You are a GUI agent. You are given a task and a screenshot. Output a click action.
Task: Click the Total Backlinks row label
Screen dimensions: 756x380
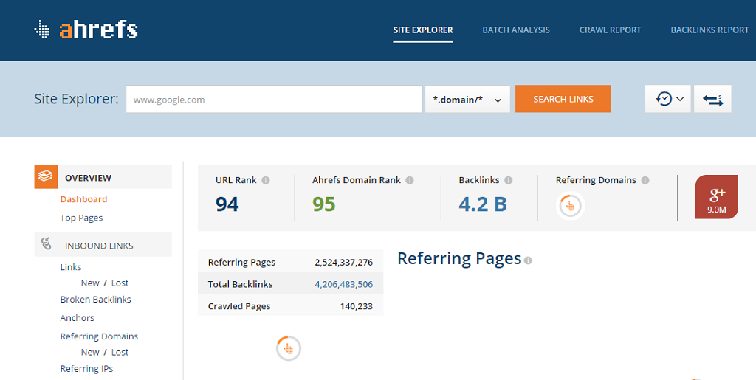click(240, 284)
